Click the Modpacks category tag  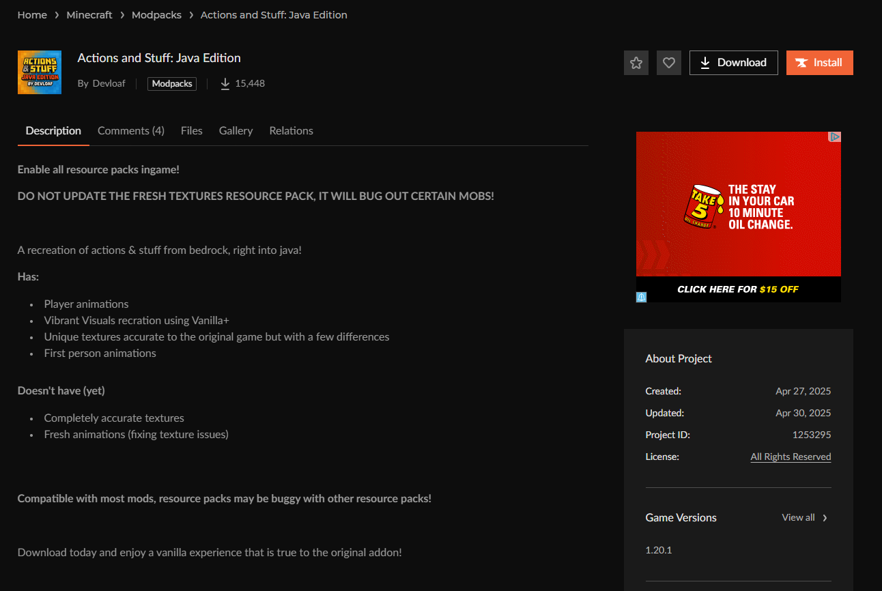[x=172, y=84]
